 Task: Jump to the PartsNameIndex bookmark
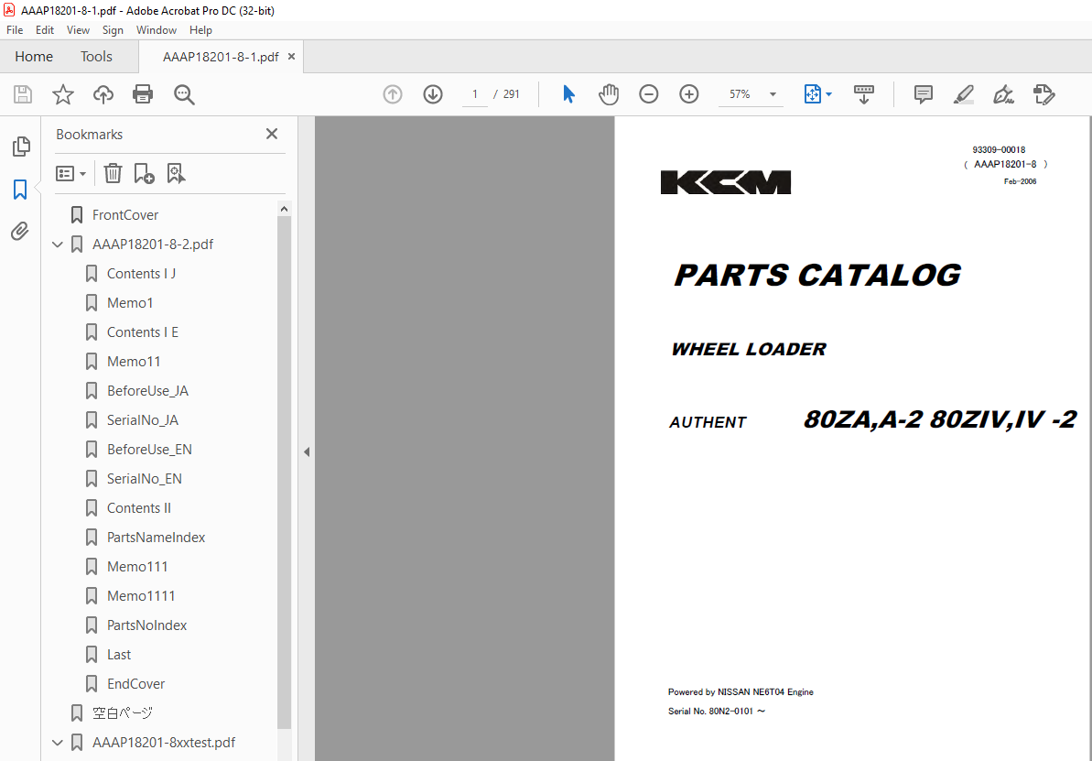click(156, 538)
